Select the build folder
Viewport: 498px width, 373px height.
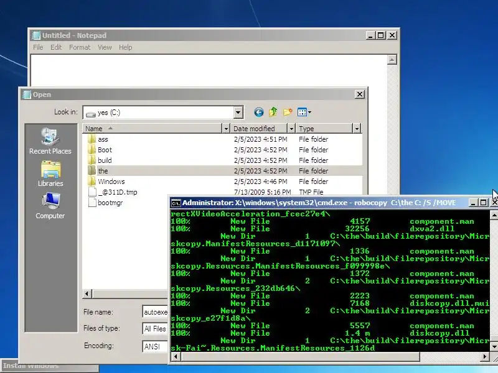click(x=105, y=160)
